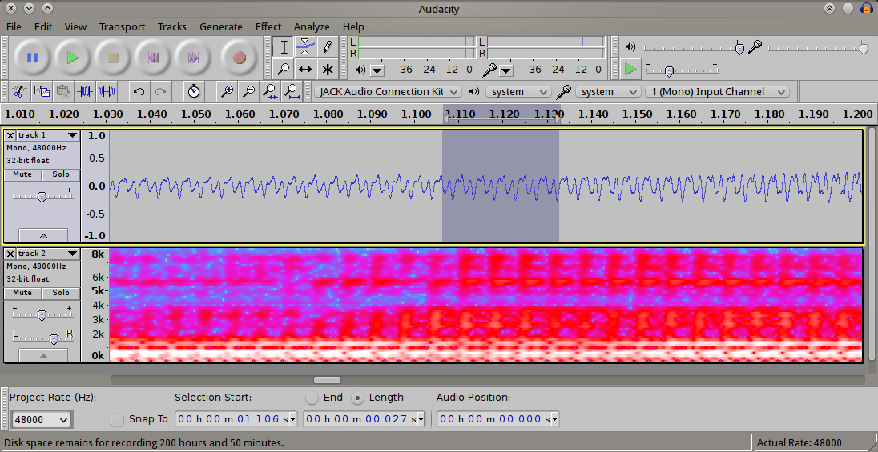Click the Pause transport button
Image resolution: width=878 pixels, height=452 pixels.
(33, 57)
